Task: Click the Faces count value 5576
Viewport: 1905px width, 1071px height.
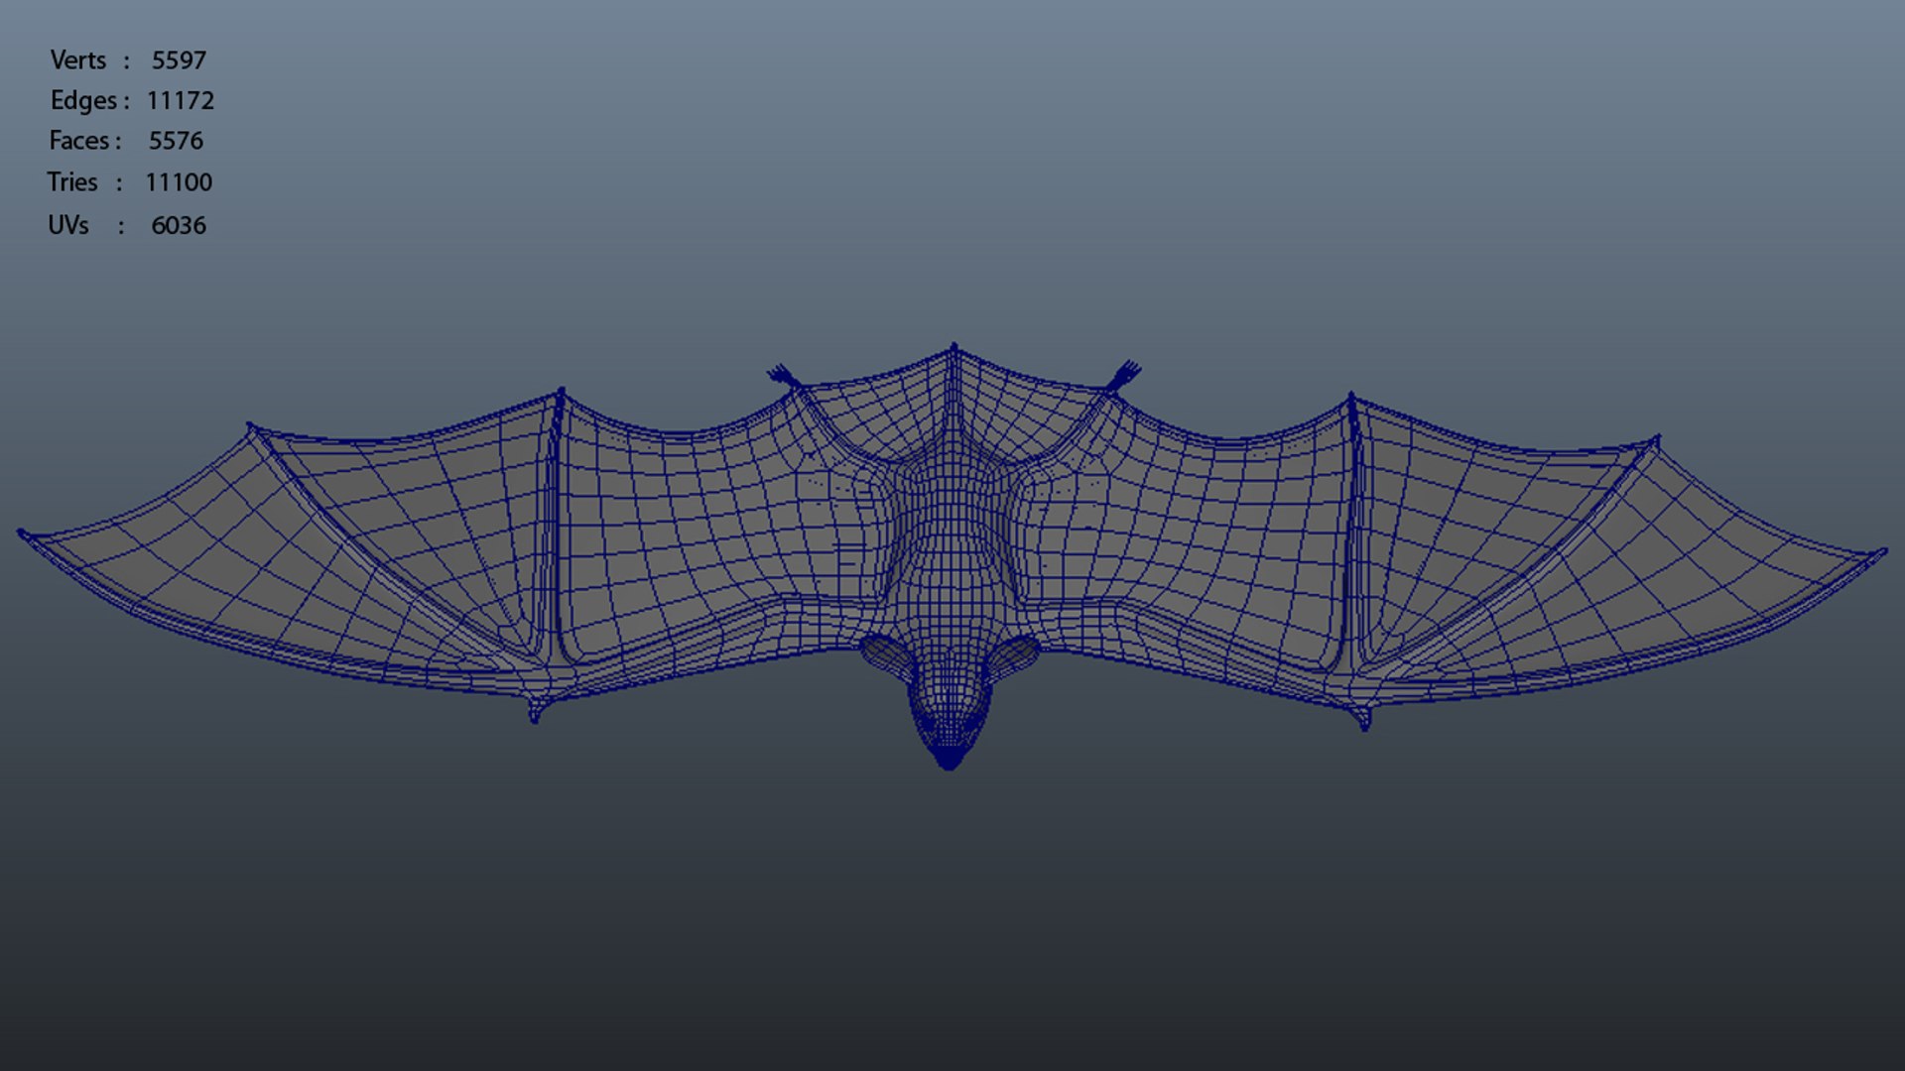Action: coord(176,141)
